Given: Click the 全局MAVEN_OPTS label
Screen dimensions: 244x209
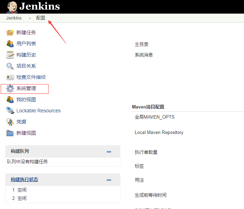Looking at the screenshot, I should coord(155,117).
